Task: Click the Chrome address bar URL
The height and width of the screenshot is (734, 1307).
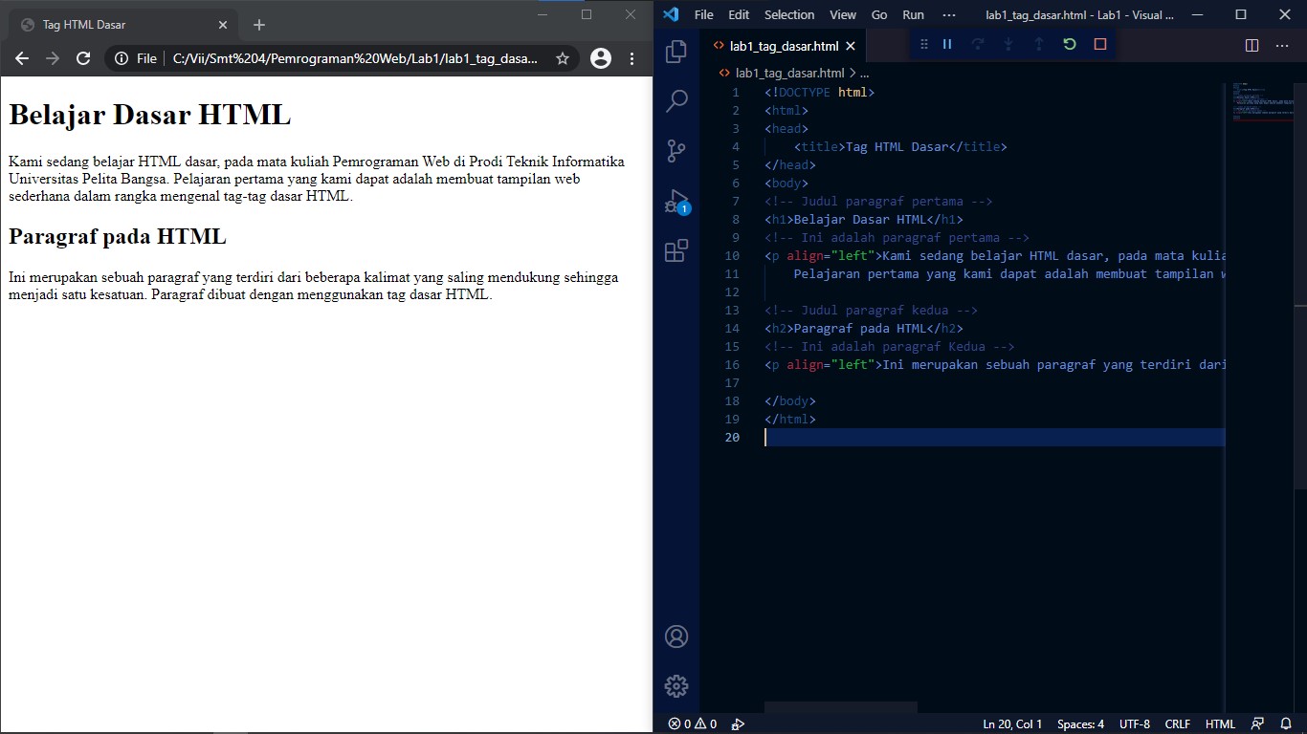Action: click(x=355, y=58)
